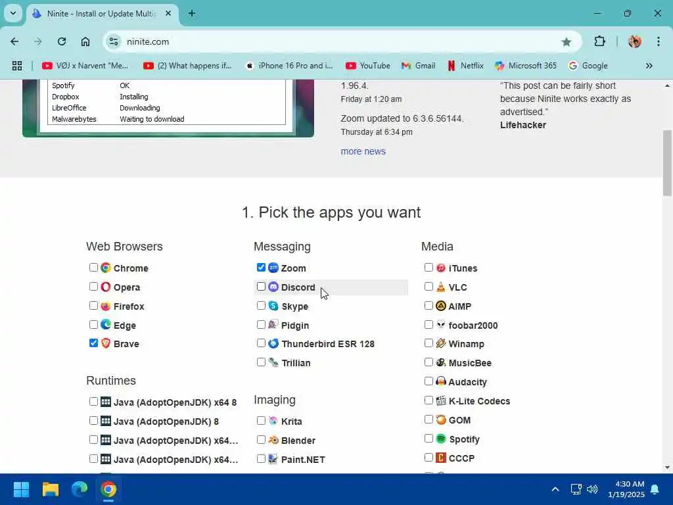The width and height of the screenshot is (673, 505).
Task: Open the Windows Start menu
Action: pos(21,489)
